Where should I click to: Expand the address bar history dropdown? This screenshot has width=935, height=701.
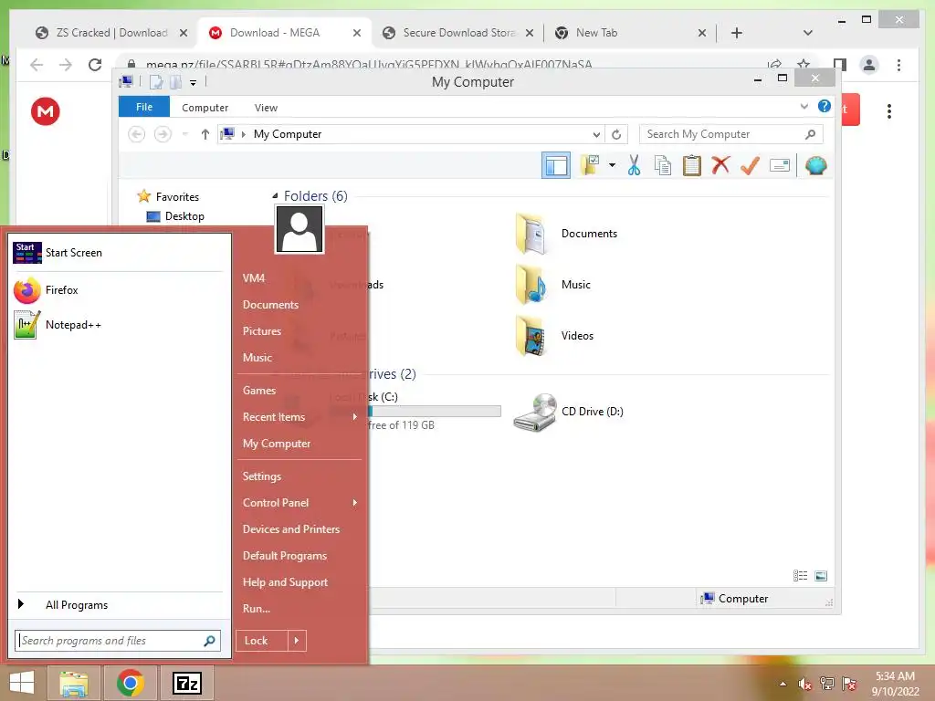(596, 135)
